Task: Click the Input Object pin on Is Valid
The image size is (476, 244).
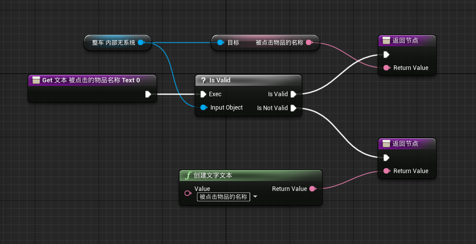Action: pos(204,108)
